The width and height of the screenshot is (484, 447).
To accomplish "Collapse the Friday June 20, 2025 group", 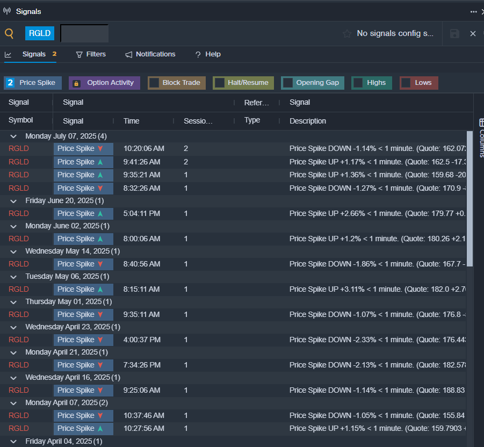I will coord(13,201).
